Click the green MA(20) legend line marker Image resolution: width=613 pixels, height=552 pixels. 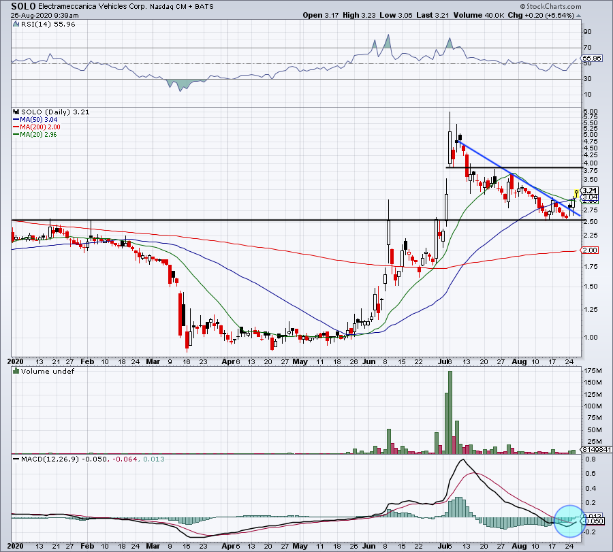16,134
